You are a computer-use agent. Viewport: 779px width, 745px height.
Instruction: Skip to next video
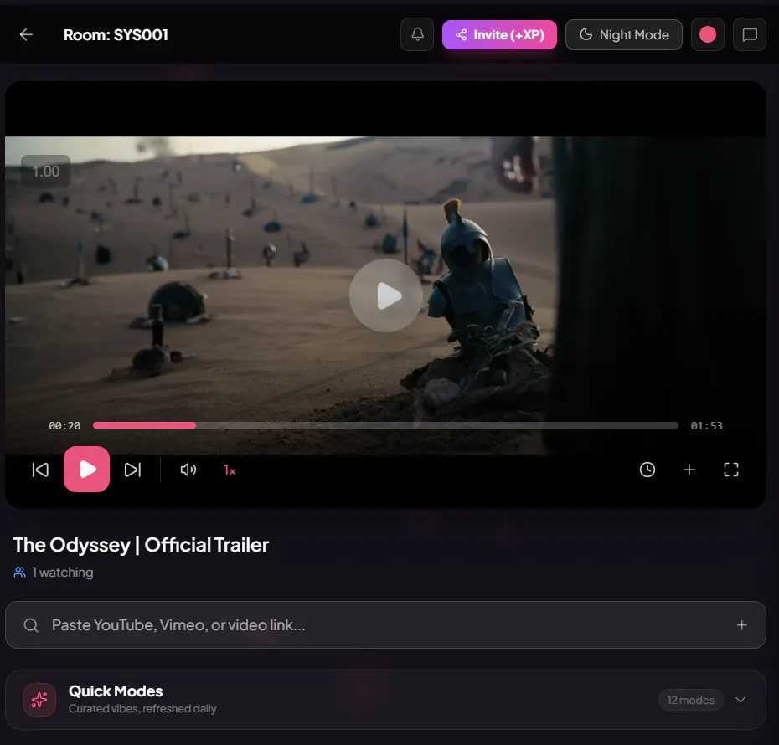132,470
